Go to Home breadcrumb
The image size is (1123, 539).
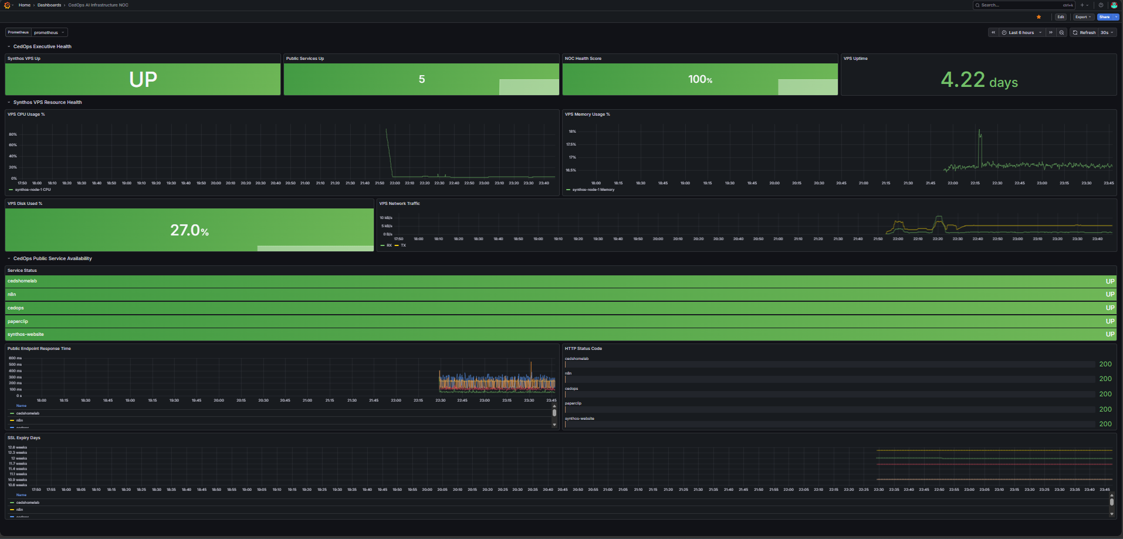coord(25,5)
